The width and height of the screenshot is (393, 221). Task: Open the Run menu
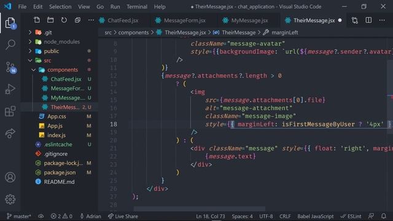115,7
